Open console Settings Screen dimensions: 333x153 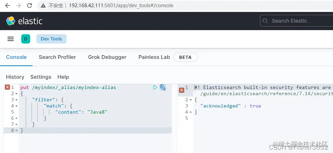(x=41, y=77)
